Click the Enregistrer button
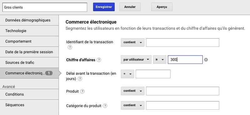Viewport: 250px width, 115px height. 104,7
